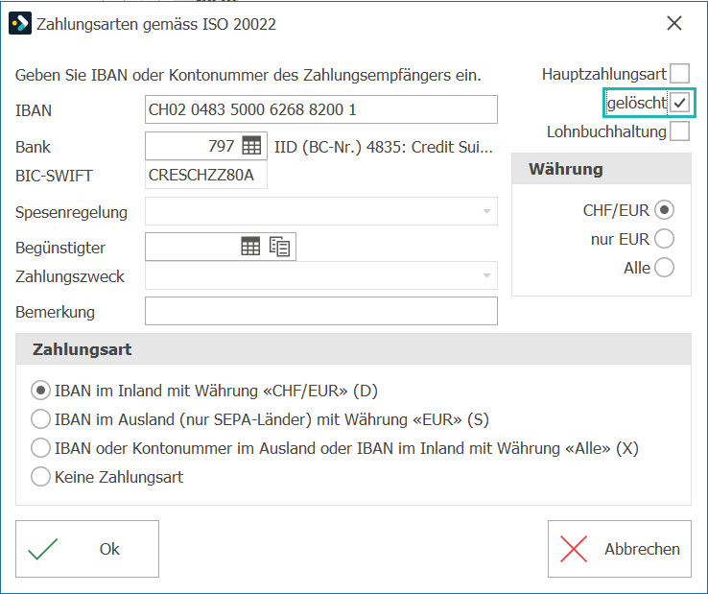Image resolution: width=708 pixels, height=594 pixels.
Task: Click the IID (BC-Nr.) 4835 bank text
Action: coord(384,147)
